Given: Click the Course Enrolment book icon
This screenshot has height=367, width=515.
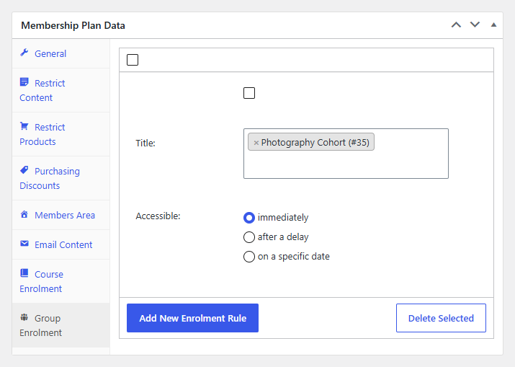Looking at the screenshot, I should 24,273.
